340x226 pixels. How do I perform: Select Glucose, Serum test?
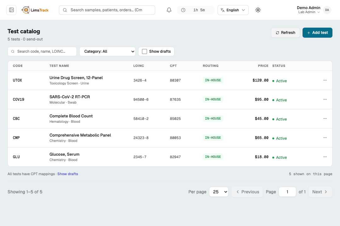pyautogui.click(x=65, y=154)
